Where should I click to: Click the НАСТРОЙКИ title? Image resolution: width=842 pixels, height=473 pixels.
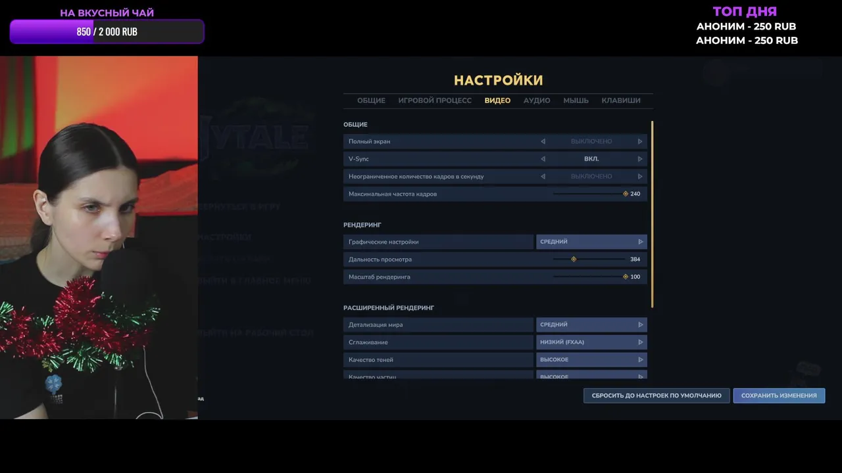click(499, 80)
